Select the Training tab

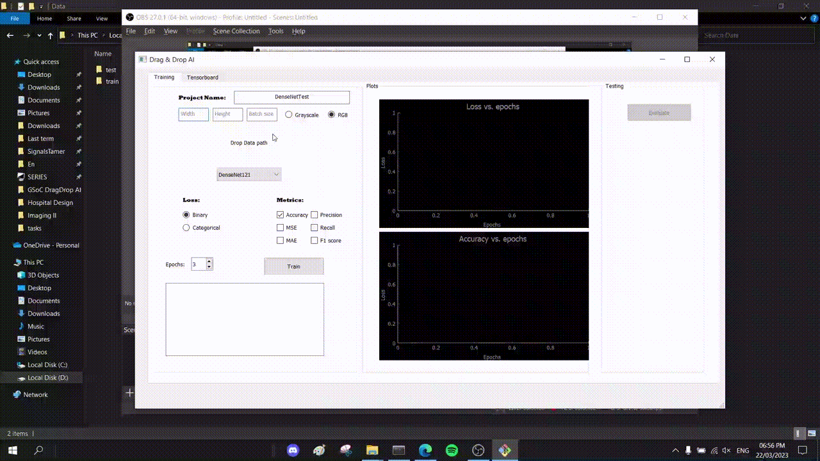click(x=164, y=77)
